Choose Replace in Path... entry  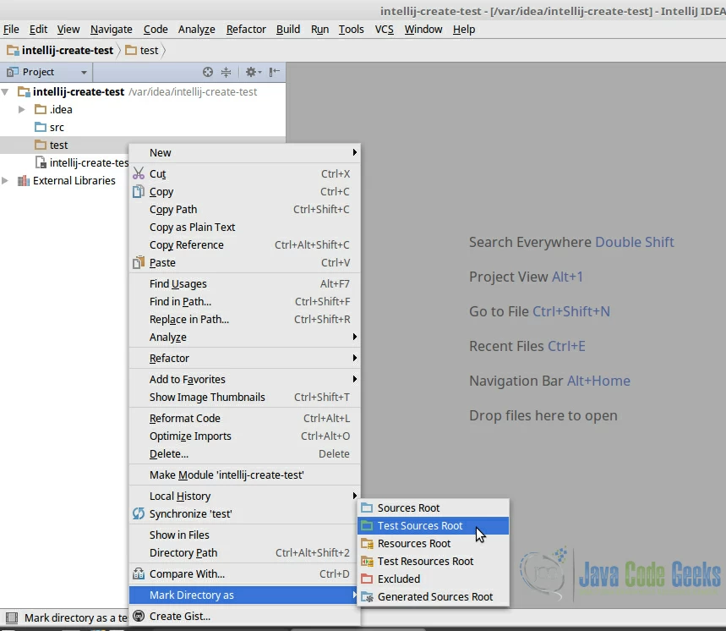coord(244,319)
